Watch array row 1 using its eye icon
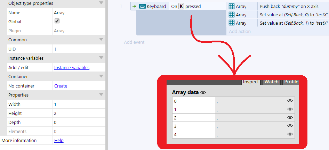The height and width of the screenshot is (150, 329). [290, 109]
